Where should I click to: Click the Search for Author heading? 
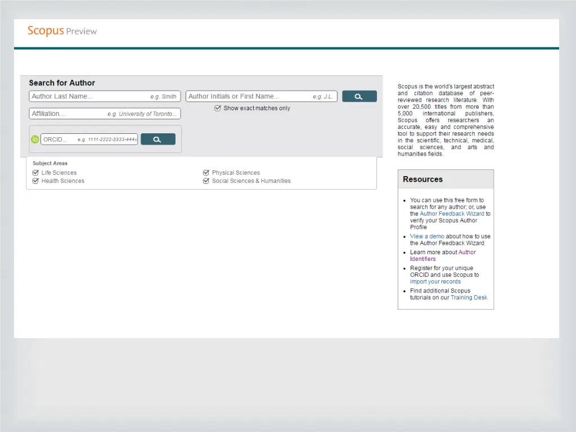coord(62,83)
